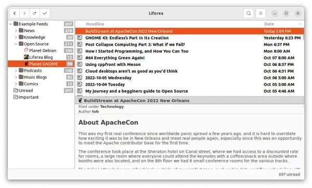Expand the Music Blogs folder
Screen dimensions: 312x188
(x=16, y=77)
